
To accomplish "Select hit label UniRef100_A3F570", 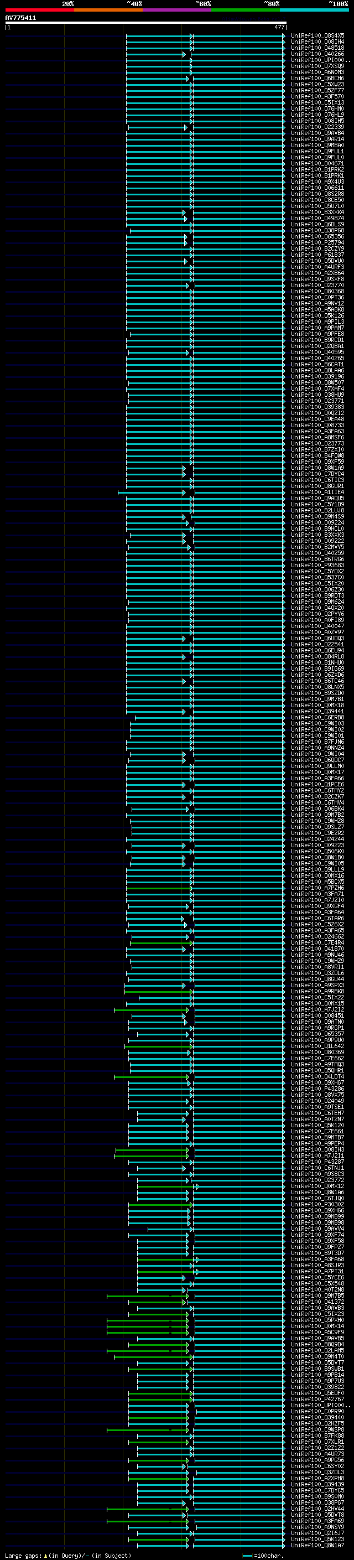I will (317, 96).
